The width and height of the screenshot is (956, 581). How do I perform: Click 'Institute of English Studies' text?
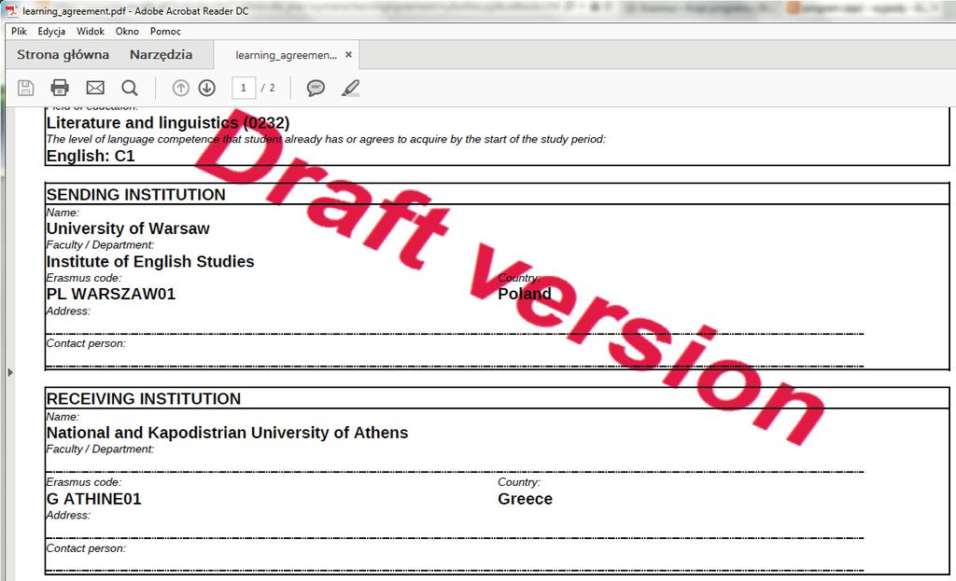tap(150, 261)
